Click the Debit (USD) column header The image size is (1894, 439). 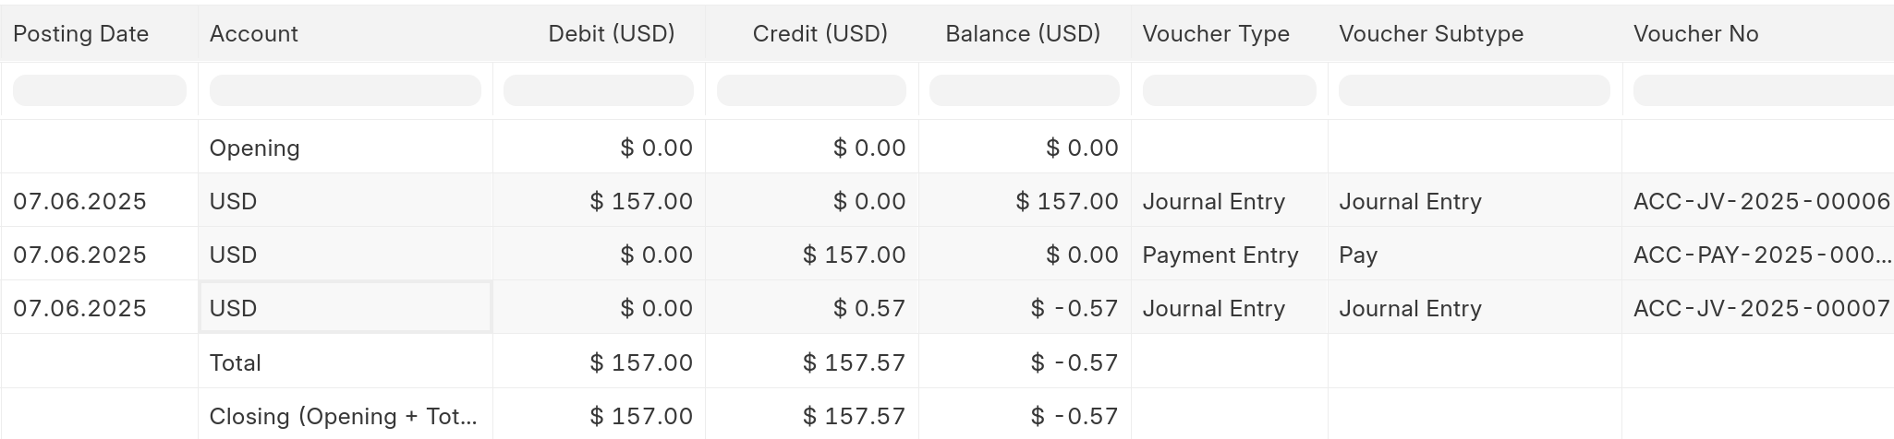pos(611,34)
